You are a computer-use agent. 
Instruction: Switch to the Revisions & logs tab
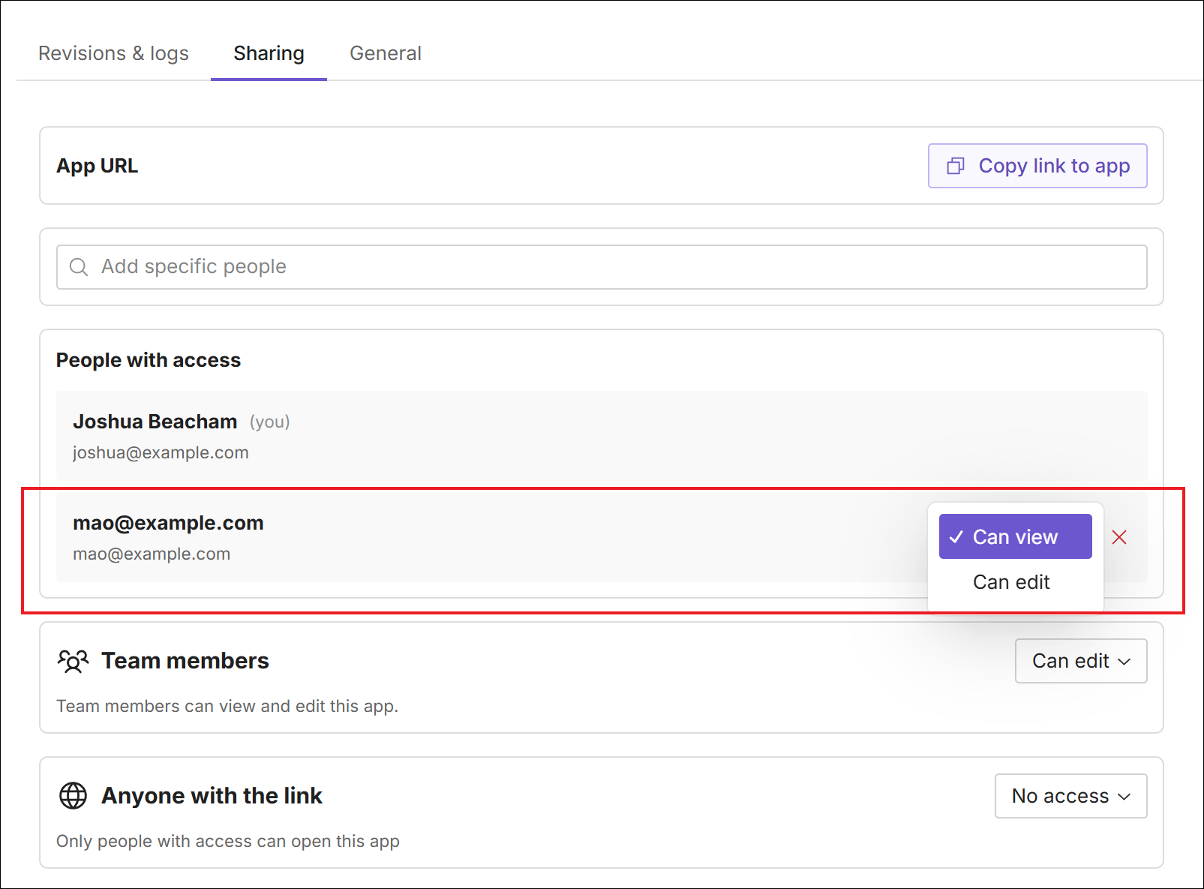[113, 53]
